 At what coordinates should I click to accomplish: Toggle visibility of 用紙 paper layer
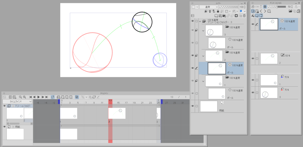[193, 106]
